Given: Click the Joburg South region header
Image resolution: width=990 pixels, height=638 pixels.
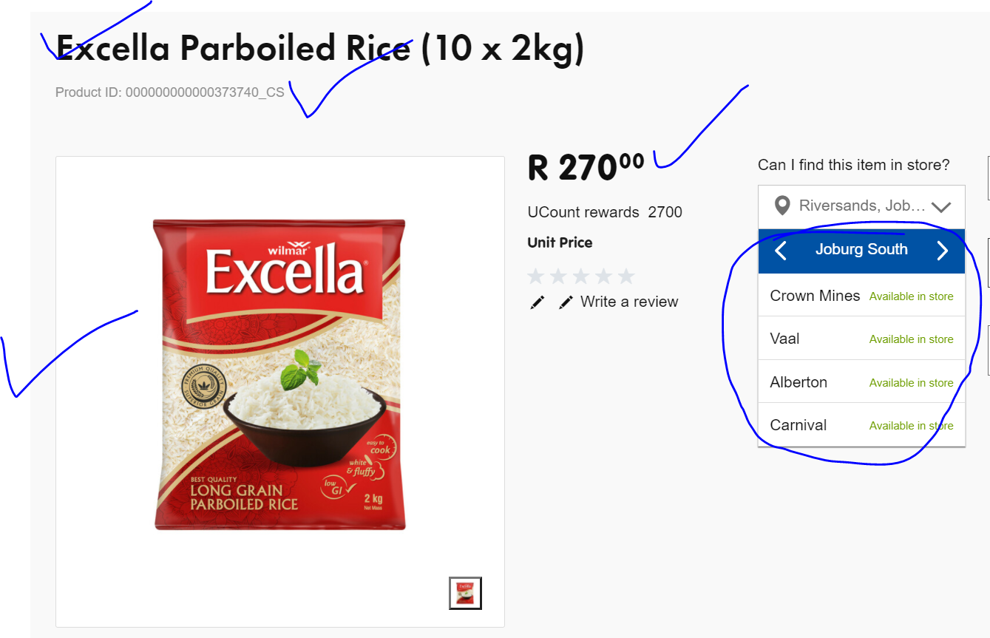Looking at the screenshot, I should (861, 250).
